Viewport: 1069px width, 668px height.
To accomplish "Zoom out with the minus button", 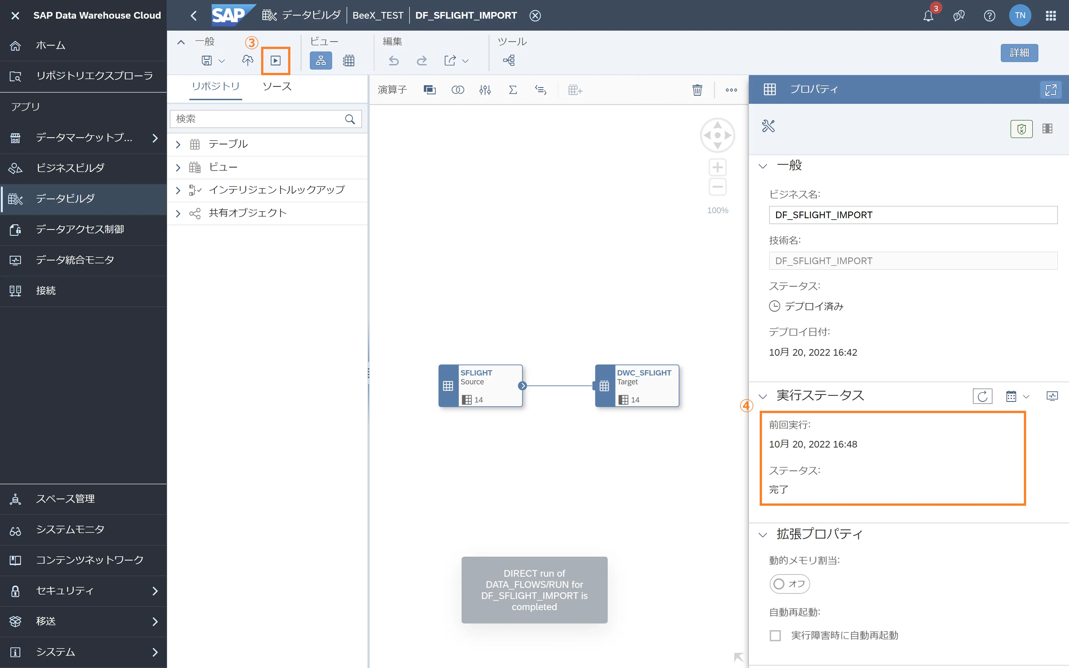I will (x=717, y=187).
